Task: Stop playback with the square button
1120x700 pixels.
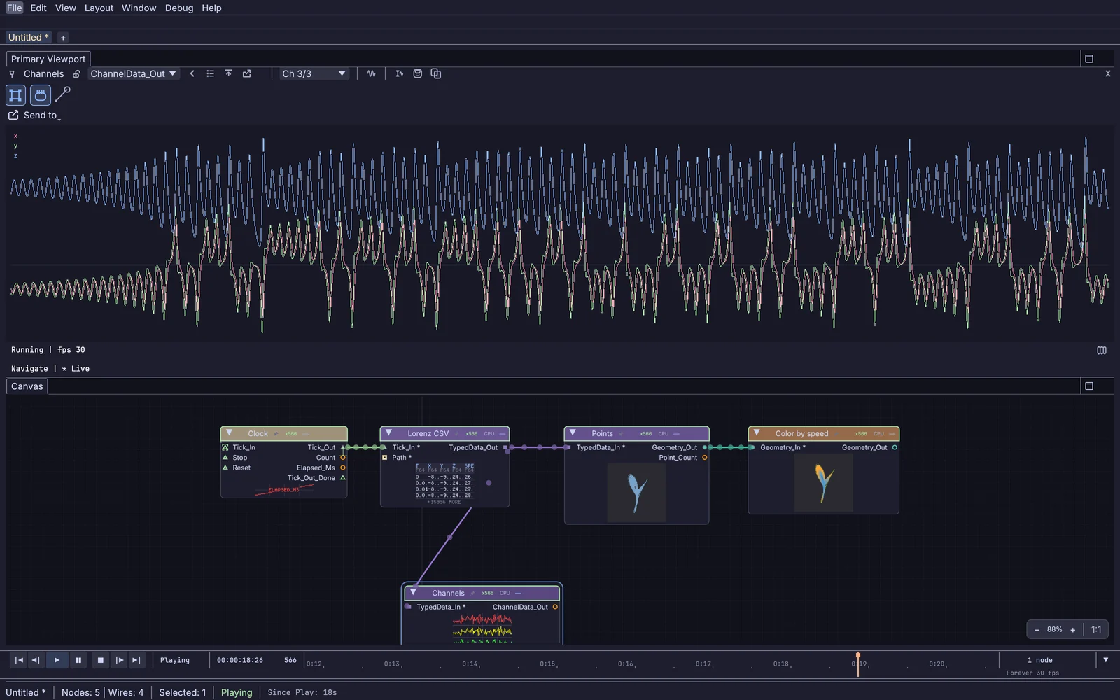Action: (x=100, y=660)
